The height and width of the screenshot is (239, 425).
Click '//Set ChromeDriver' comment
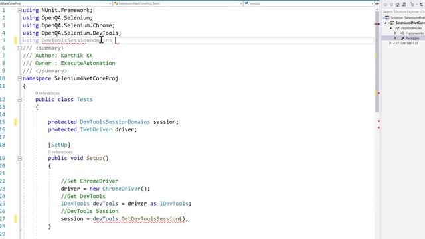pyautogui.click(x=90, y=181)
